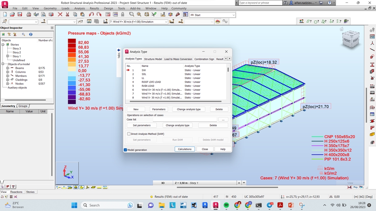Collapse the Stories tree node
Viewport: 376px width, 211px height.
[3, 45]
